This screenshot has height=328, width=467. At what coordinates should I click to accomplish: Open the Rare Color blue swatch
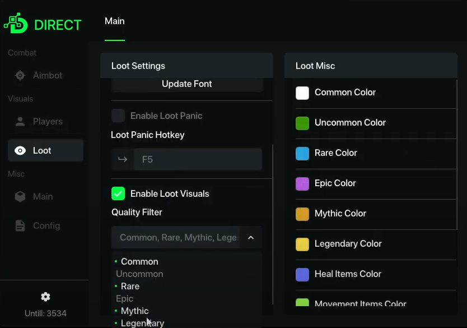302,154
